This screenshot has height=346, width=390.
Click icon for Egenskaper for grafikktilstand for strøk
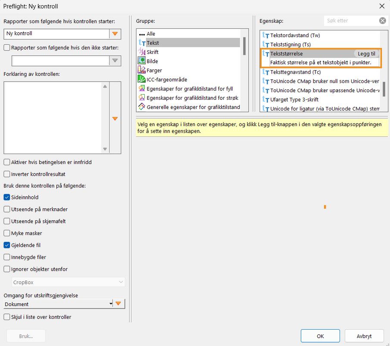point(141,98)
